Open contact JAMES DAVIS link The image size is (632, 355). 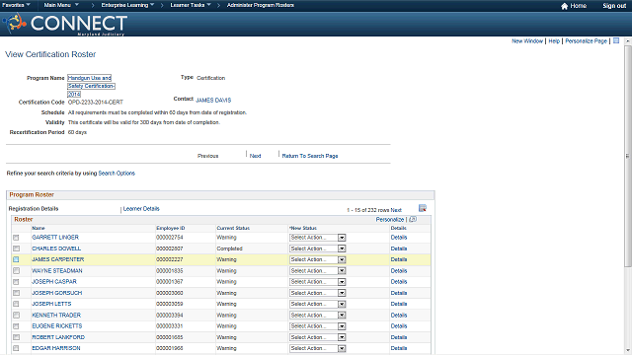coord(213,101)
